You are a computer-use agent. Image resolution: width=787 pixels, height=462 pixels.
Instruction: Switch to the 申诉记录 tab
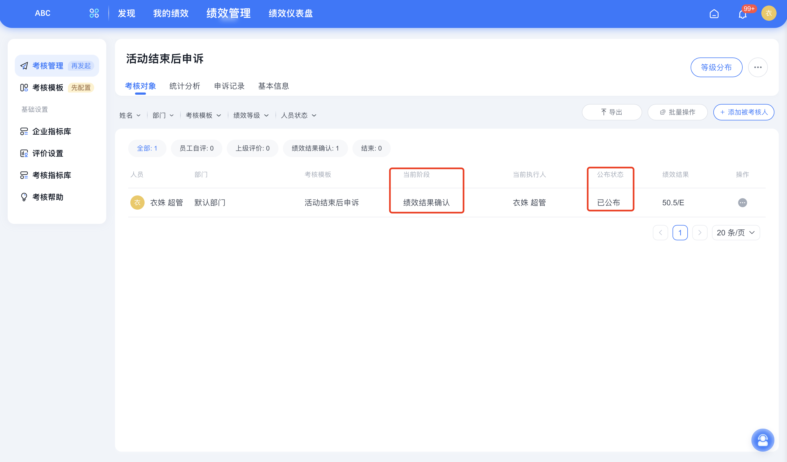(229, 86)
